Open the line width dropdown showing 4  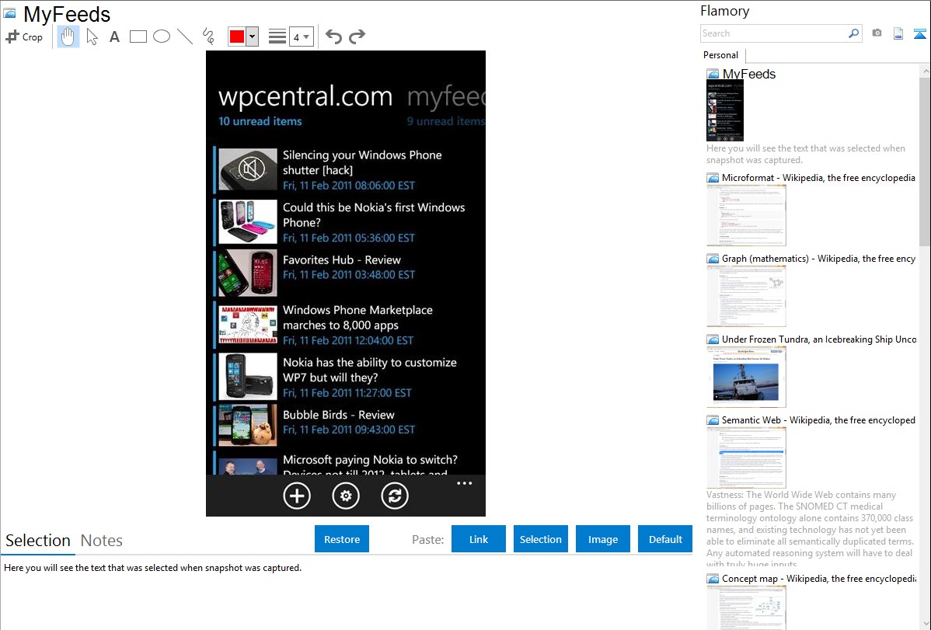[x=301, y=37]
